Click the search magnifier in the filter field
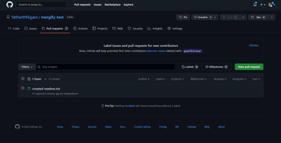This screenshot has width=281, height=143. (x=39, y=67)
